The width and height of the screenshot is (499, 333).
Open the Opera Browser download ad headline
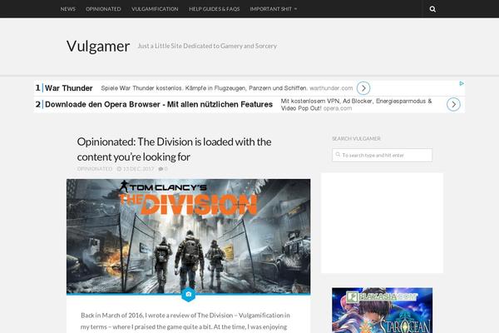coord(159,104)
